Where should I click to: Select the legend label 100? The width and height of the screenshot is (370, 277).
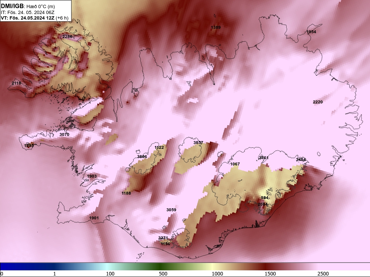[110, 274]
